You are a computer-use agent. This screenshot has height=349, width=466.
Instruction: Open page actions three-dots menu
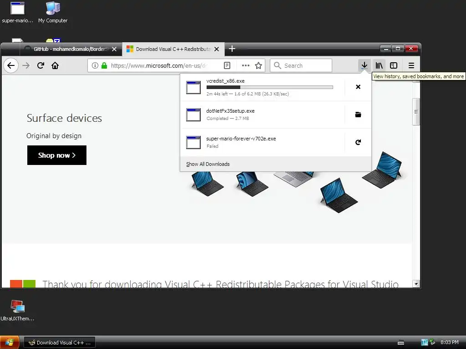(245, 65)
